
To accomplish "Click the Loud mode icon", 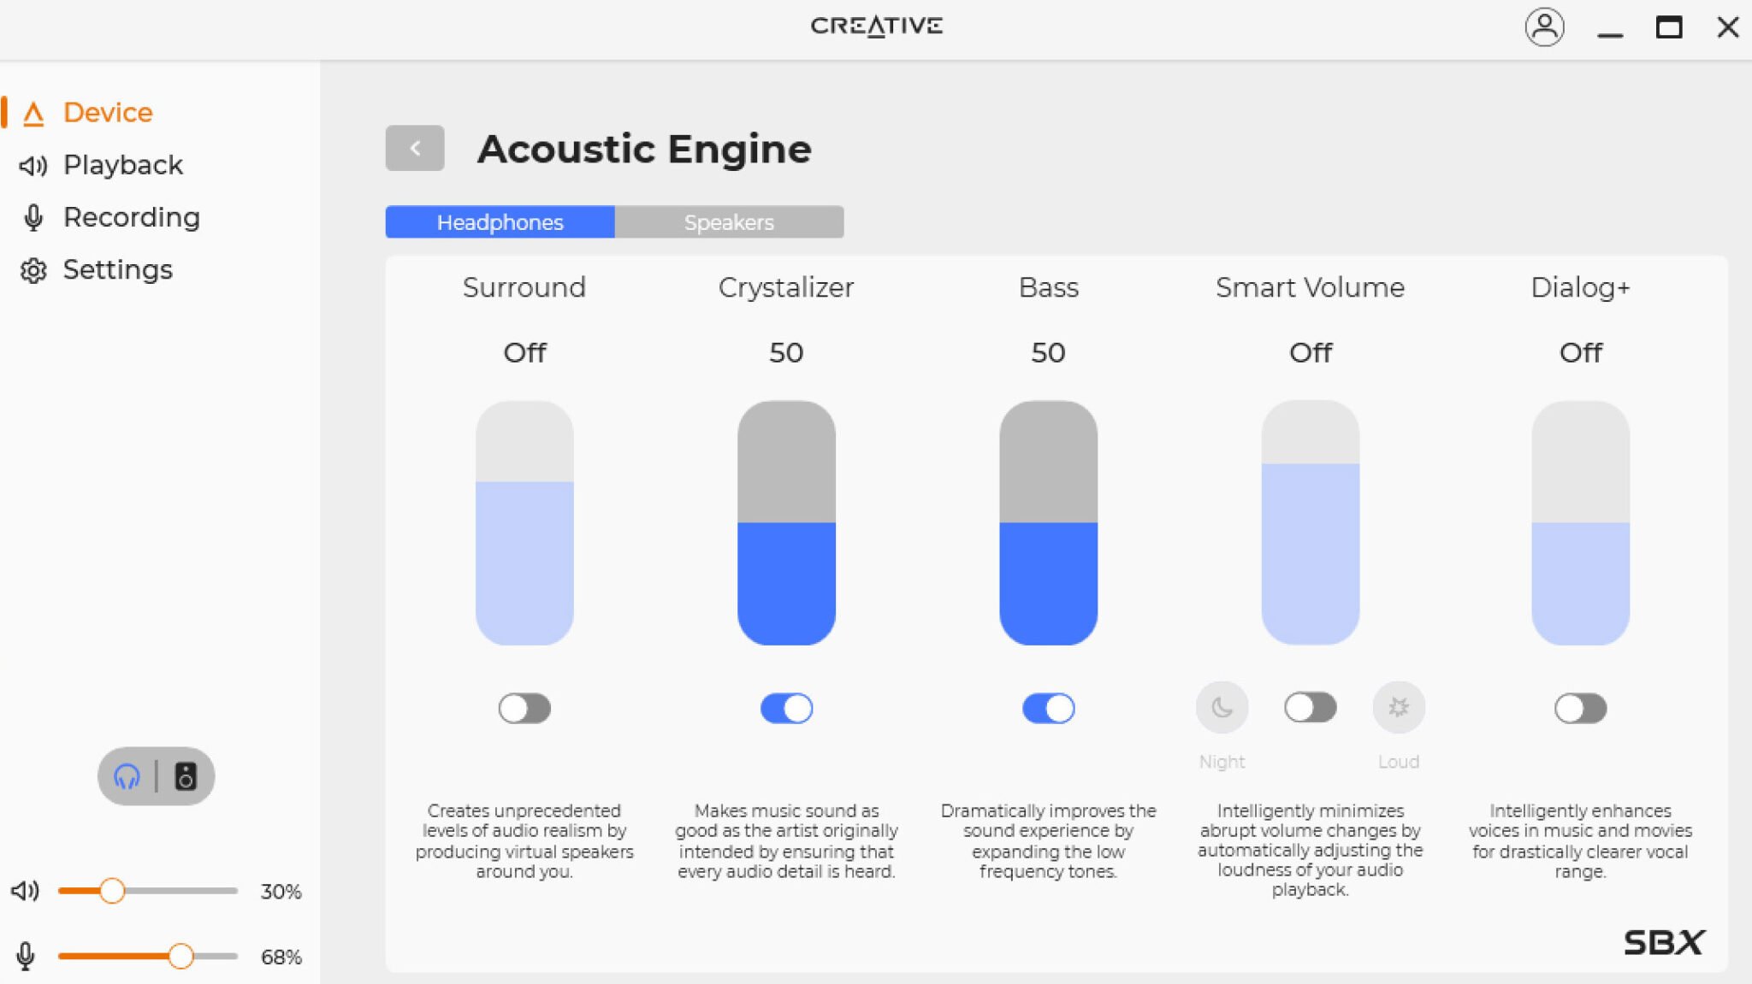I will point(1398,707).
